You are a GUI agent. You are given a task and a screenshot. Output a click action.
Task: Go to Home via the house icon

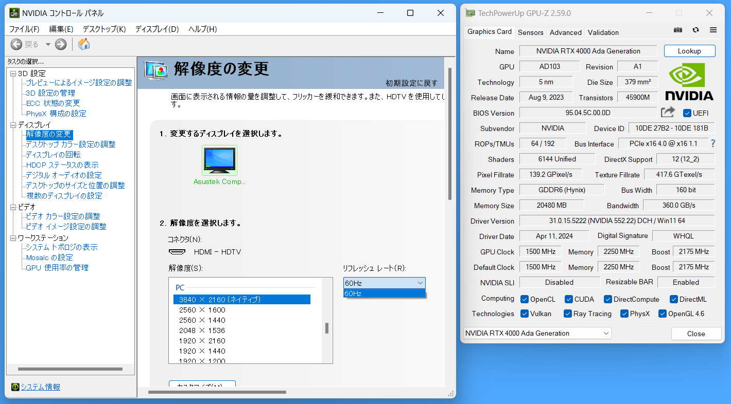[x=84, y=44]
